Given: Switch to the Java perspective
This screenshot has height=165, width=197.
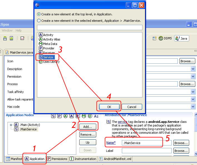Looking at the screenshot, I should pos(181,38).
